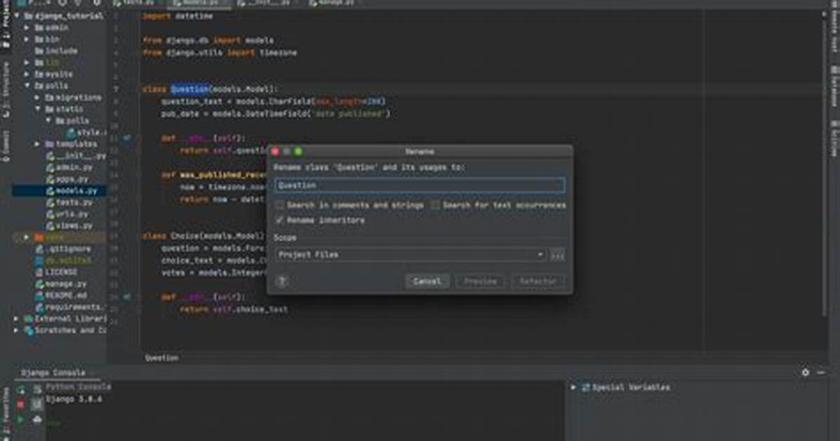Image resolution: width=840 pixels, height=441 pixels.
Task: Open the Favorites tool window tab
Action: 6,414
